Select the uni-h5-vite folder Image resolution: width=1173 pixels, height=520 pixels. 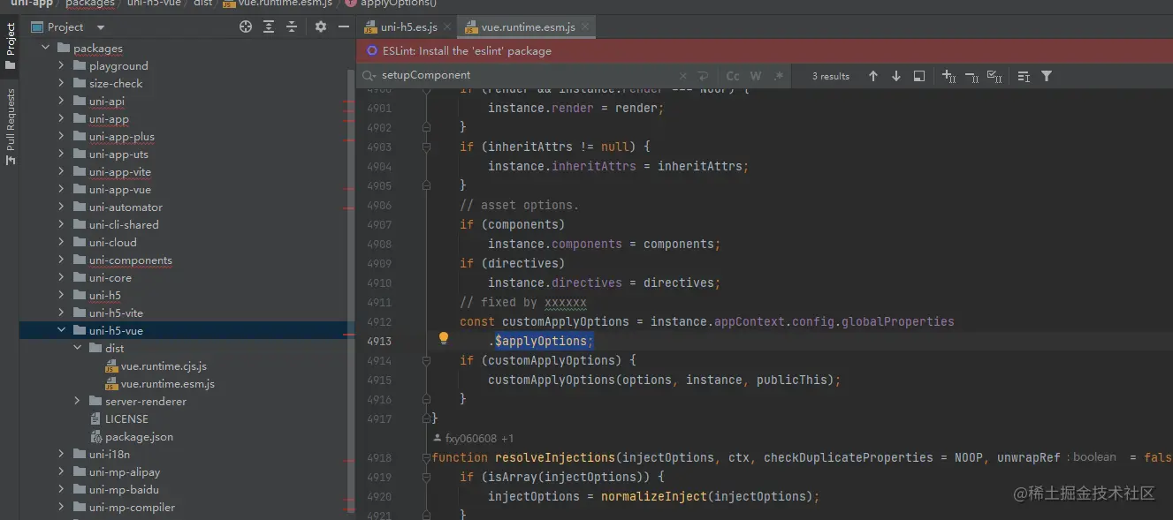116,313
